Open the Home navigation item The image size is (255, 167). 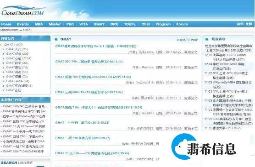click(6, 24)
